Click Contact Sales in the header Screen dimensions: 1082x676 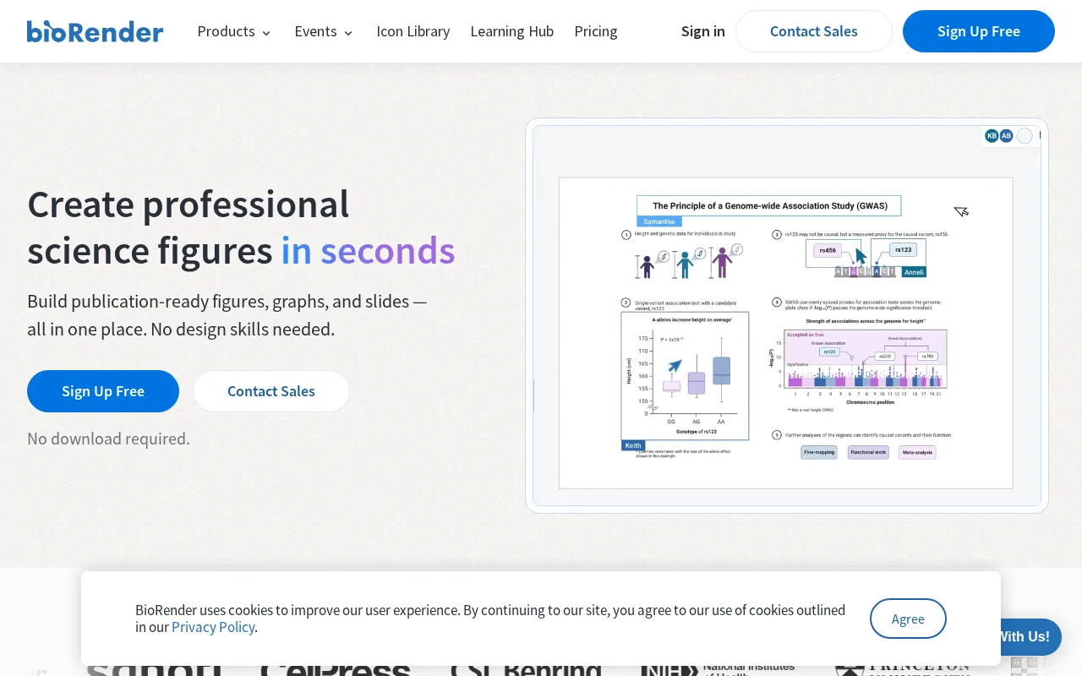[x=814, y=31]
